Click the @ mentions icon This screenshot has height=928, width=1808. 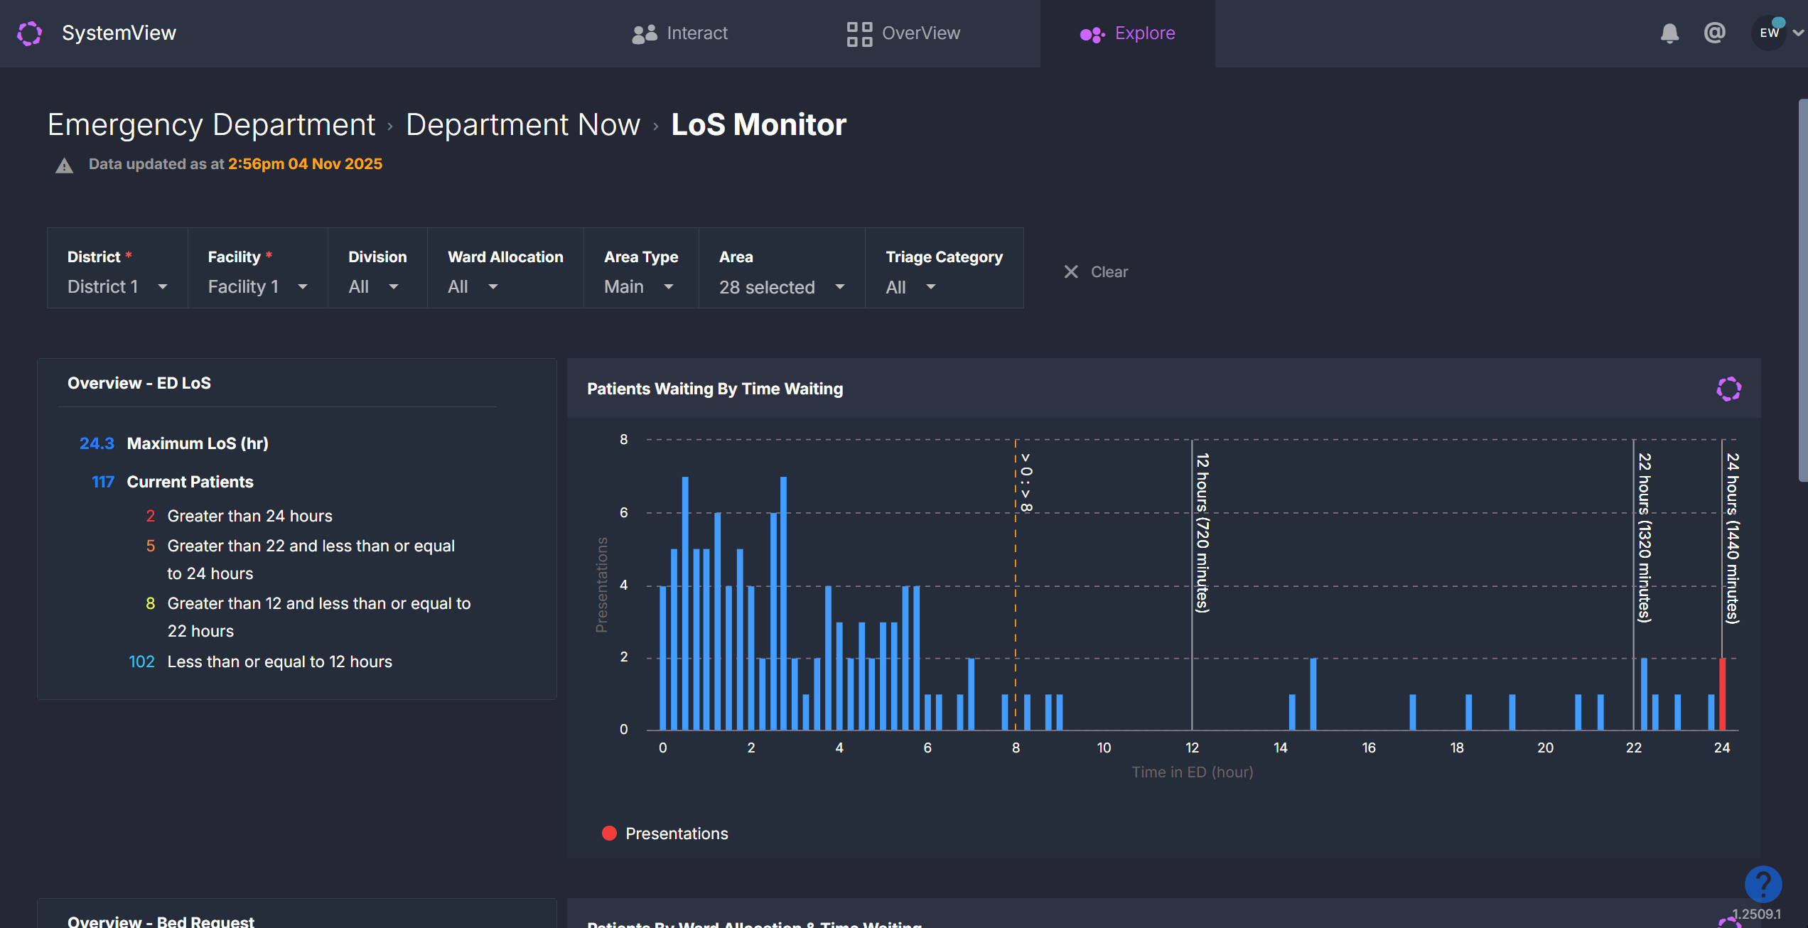(x=1714, y=33)
